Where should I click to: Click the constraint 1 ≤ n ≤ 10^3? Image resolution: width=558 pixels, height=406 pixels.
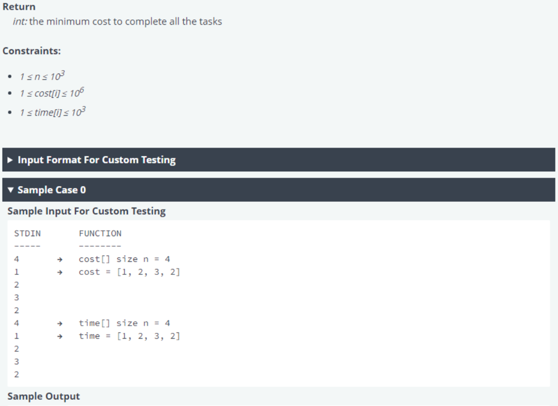(x=42, y=76)
